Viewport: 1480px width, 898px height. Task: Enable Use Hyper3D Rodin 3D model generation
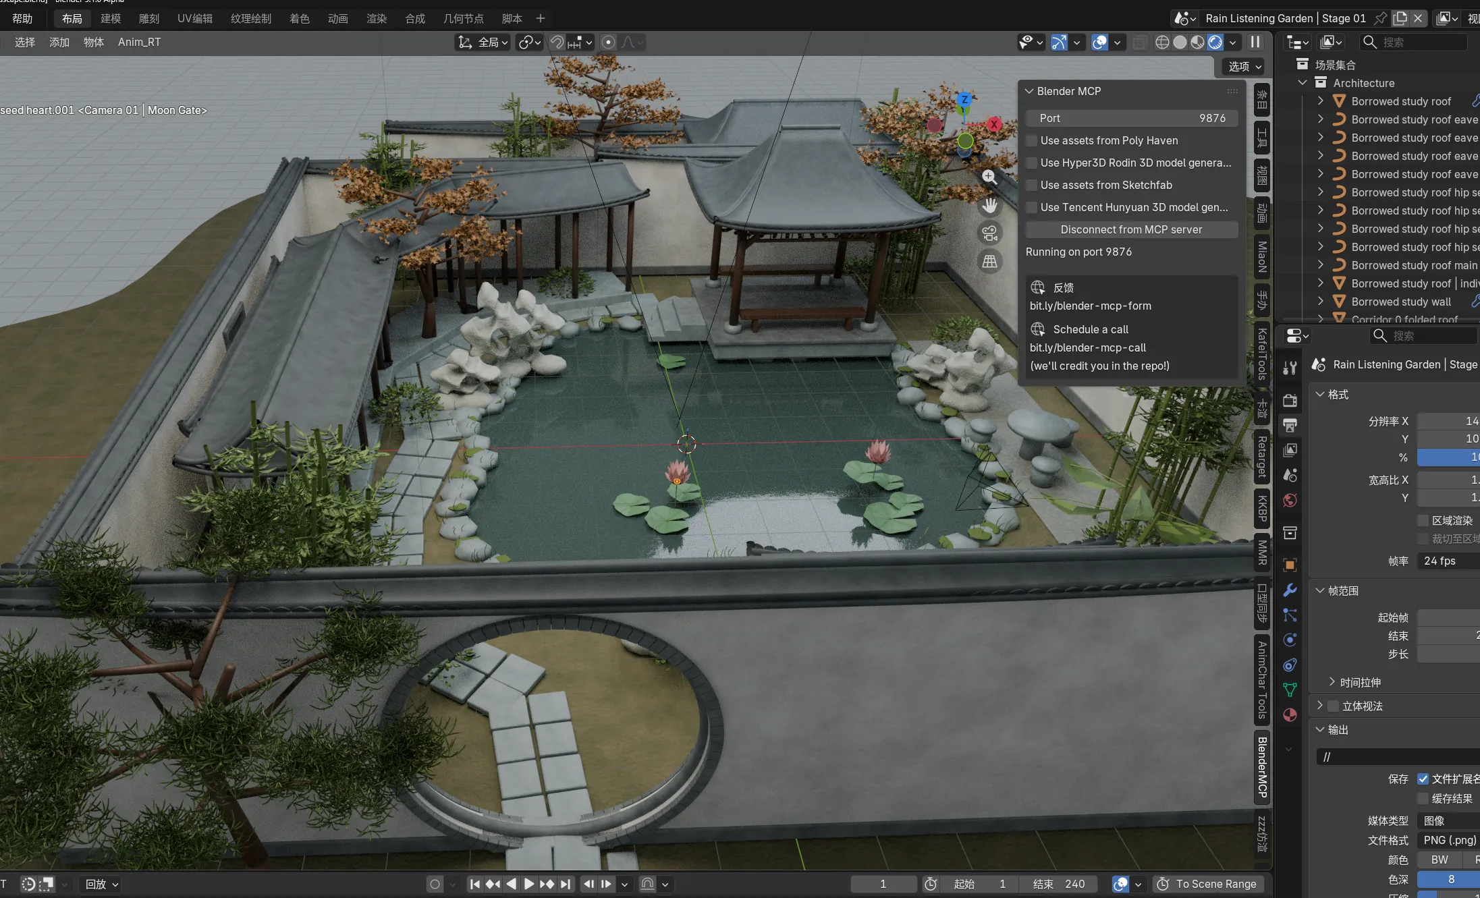[x=1031, y=163]
